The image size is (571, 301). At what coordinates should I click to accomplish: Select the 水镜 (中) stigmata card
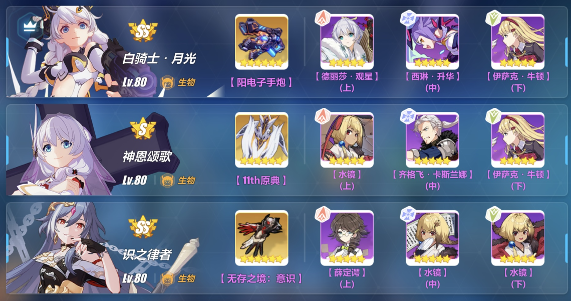pyautogui.click(x=432, y=238)
